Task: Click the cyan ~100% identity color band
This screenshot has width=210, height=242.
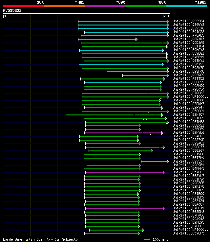Action: tap(186, 6)
